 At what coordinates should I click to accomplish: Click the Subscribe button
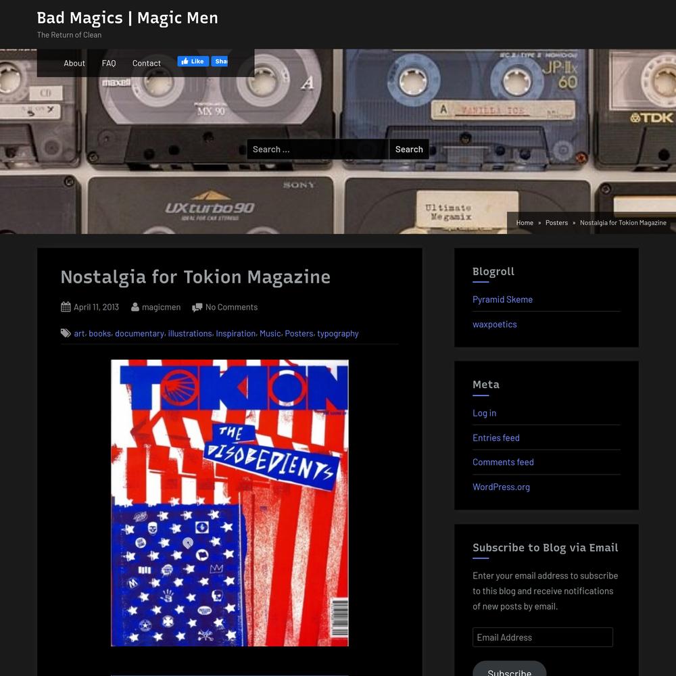click(510, 669)
